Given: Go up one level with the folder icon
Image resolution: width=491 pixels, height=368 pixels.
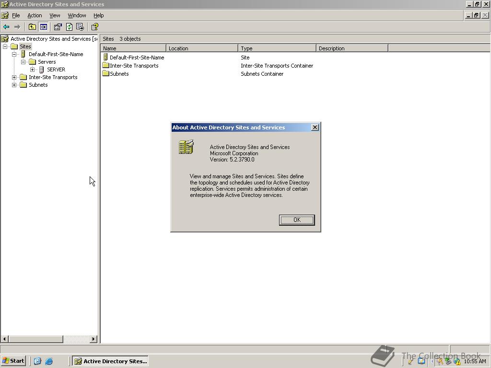Looking at the screenshot, I should click(32, 27).
